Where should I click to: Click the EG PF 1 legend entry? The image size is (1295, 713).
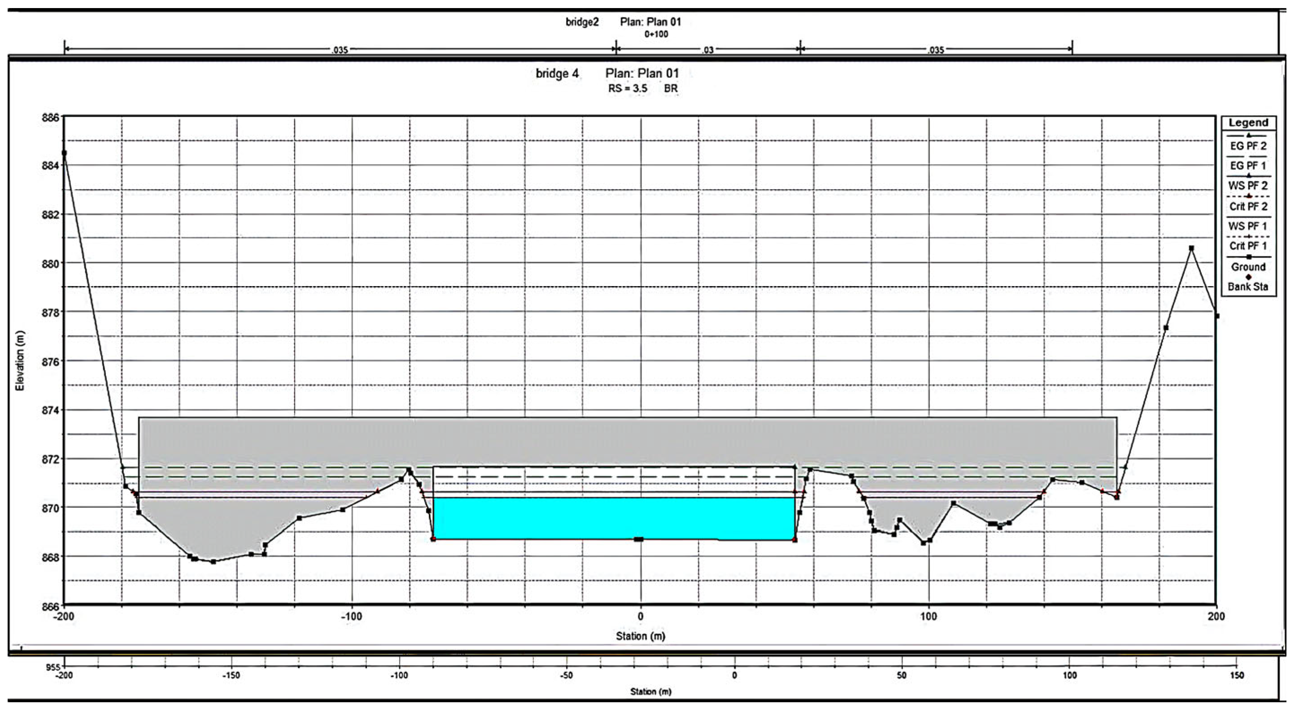click(1248, 166)
